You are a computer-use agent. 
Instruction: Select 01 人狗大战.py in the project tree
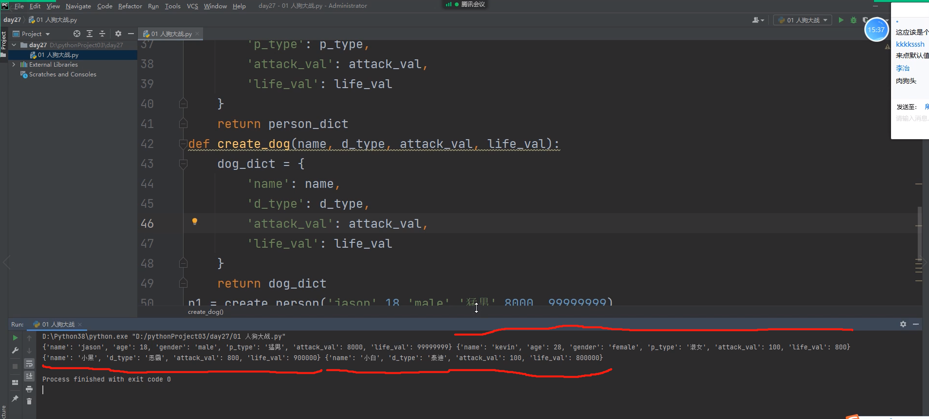pos(58,55)
